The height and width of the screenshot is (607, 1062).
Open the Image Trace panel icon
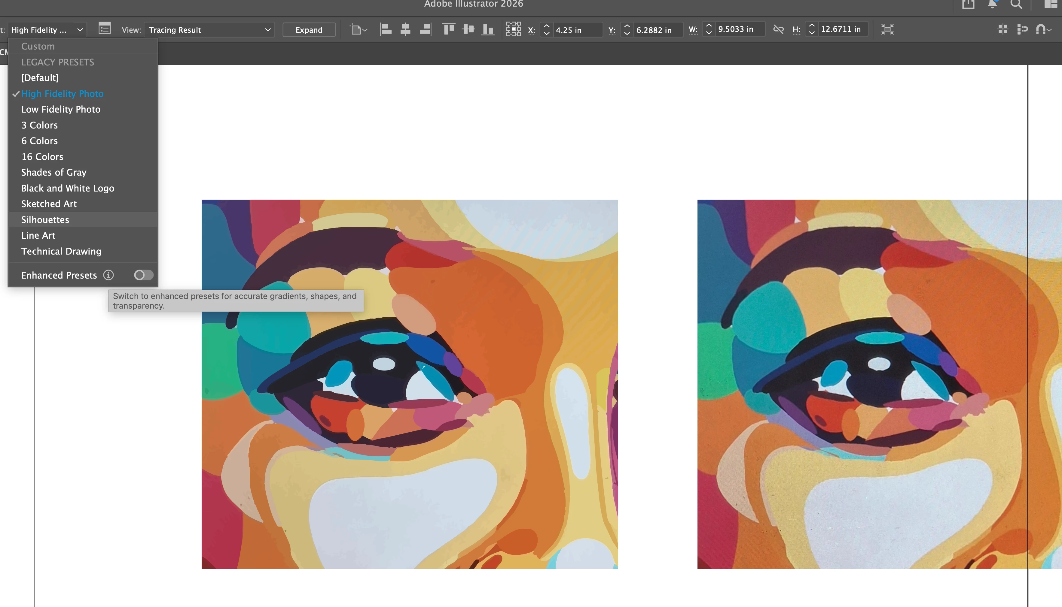click(x=104, y=29)
